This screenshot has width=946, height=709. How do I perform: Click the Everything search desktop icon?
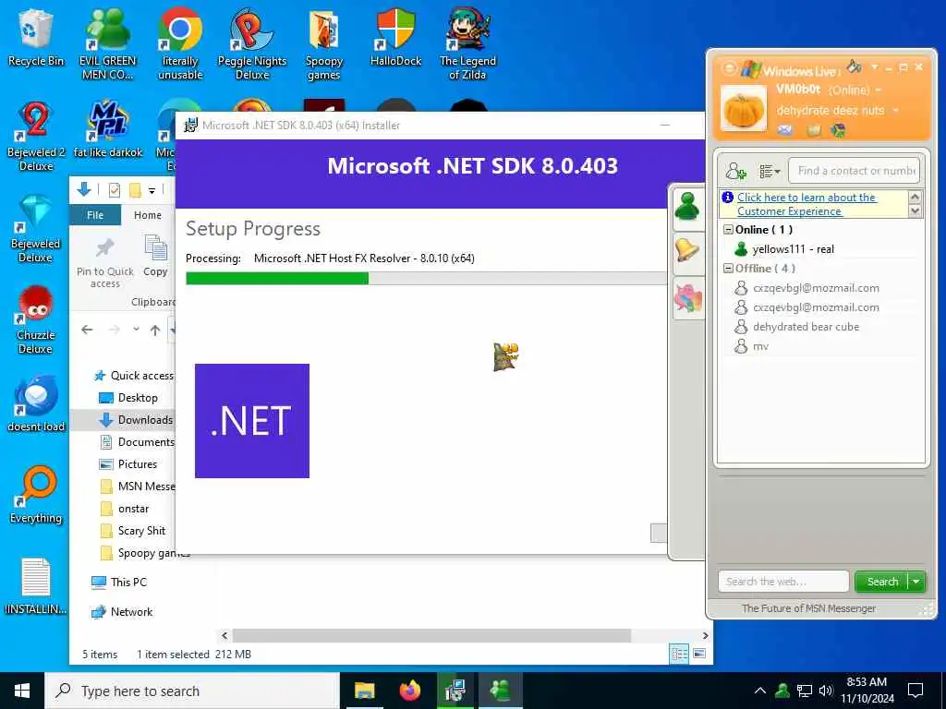coord(36,496)
